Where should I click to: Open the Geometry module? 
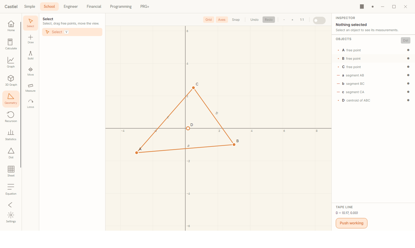[11, 99]
